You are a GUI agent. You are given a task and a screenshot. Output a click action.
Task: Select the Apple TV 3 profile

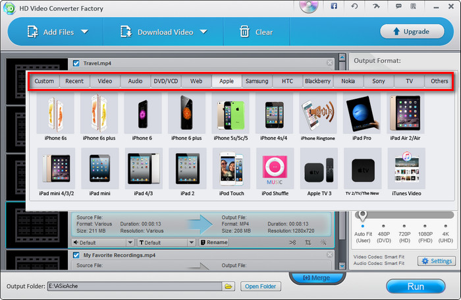pyautogui.click(x=319, y=173)
